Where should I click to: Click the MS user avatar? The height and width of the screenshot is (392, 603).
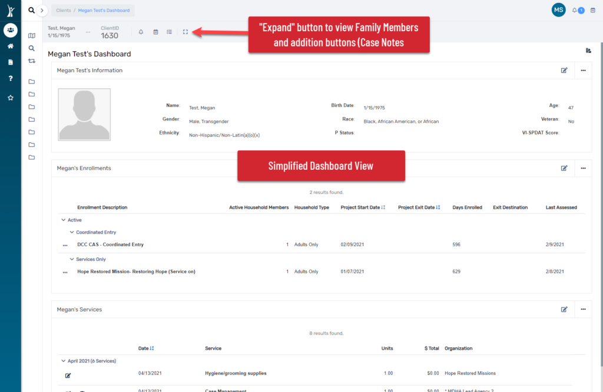click(558, 10)
